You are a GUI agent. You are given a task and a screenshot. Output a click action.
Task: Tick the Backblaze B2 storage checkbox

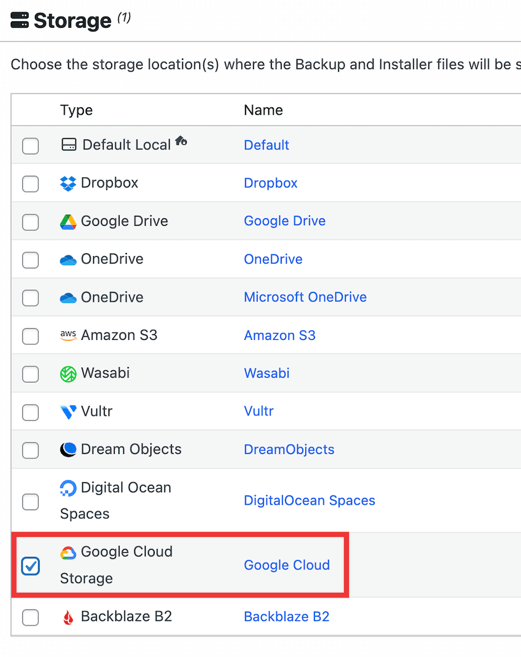[x=31, y=617]
